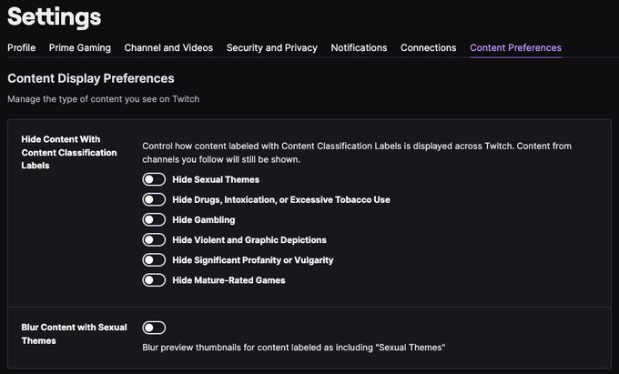Image resolution: width=619 pixels, height=374 pixels.
Task: Click 'Manage the type of content you see on Twitch'
Action: [x=104, y=99]
